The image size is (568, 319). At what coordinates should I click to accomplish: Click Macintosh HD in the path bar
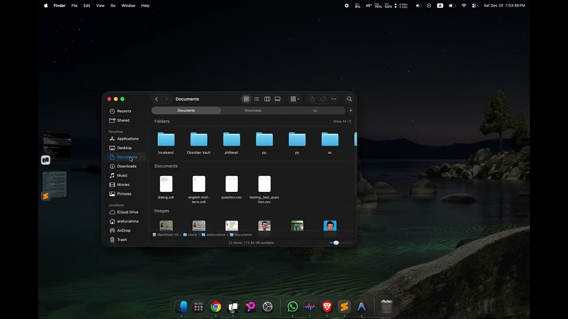click(166, 235)
